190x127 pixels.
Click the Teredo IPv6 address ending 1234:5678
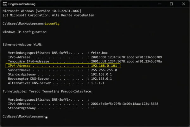(124, 104)
